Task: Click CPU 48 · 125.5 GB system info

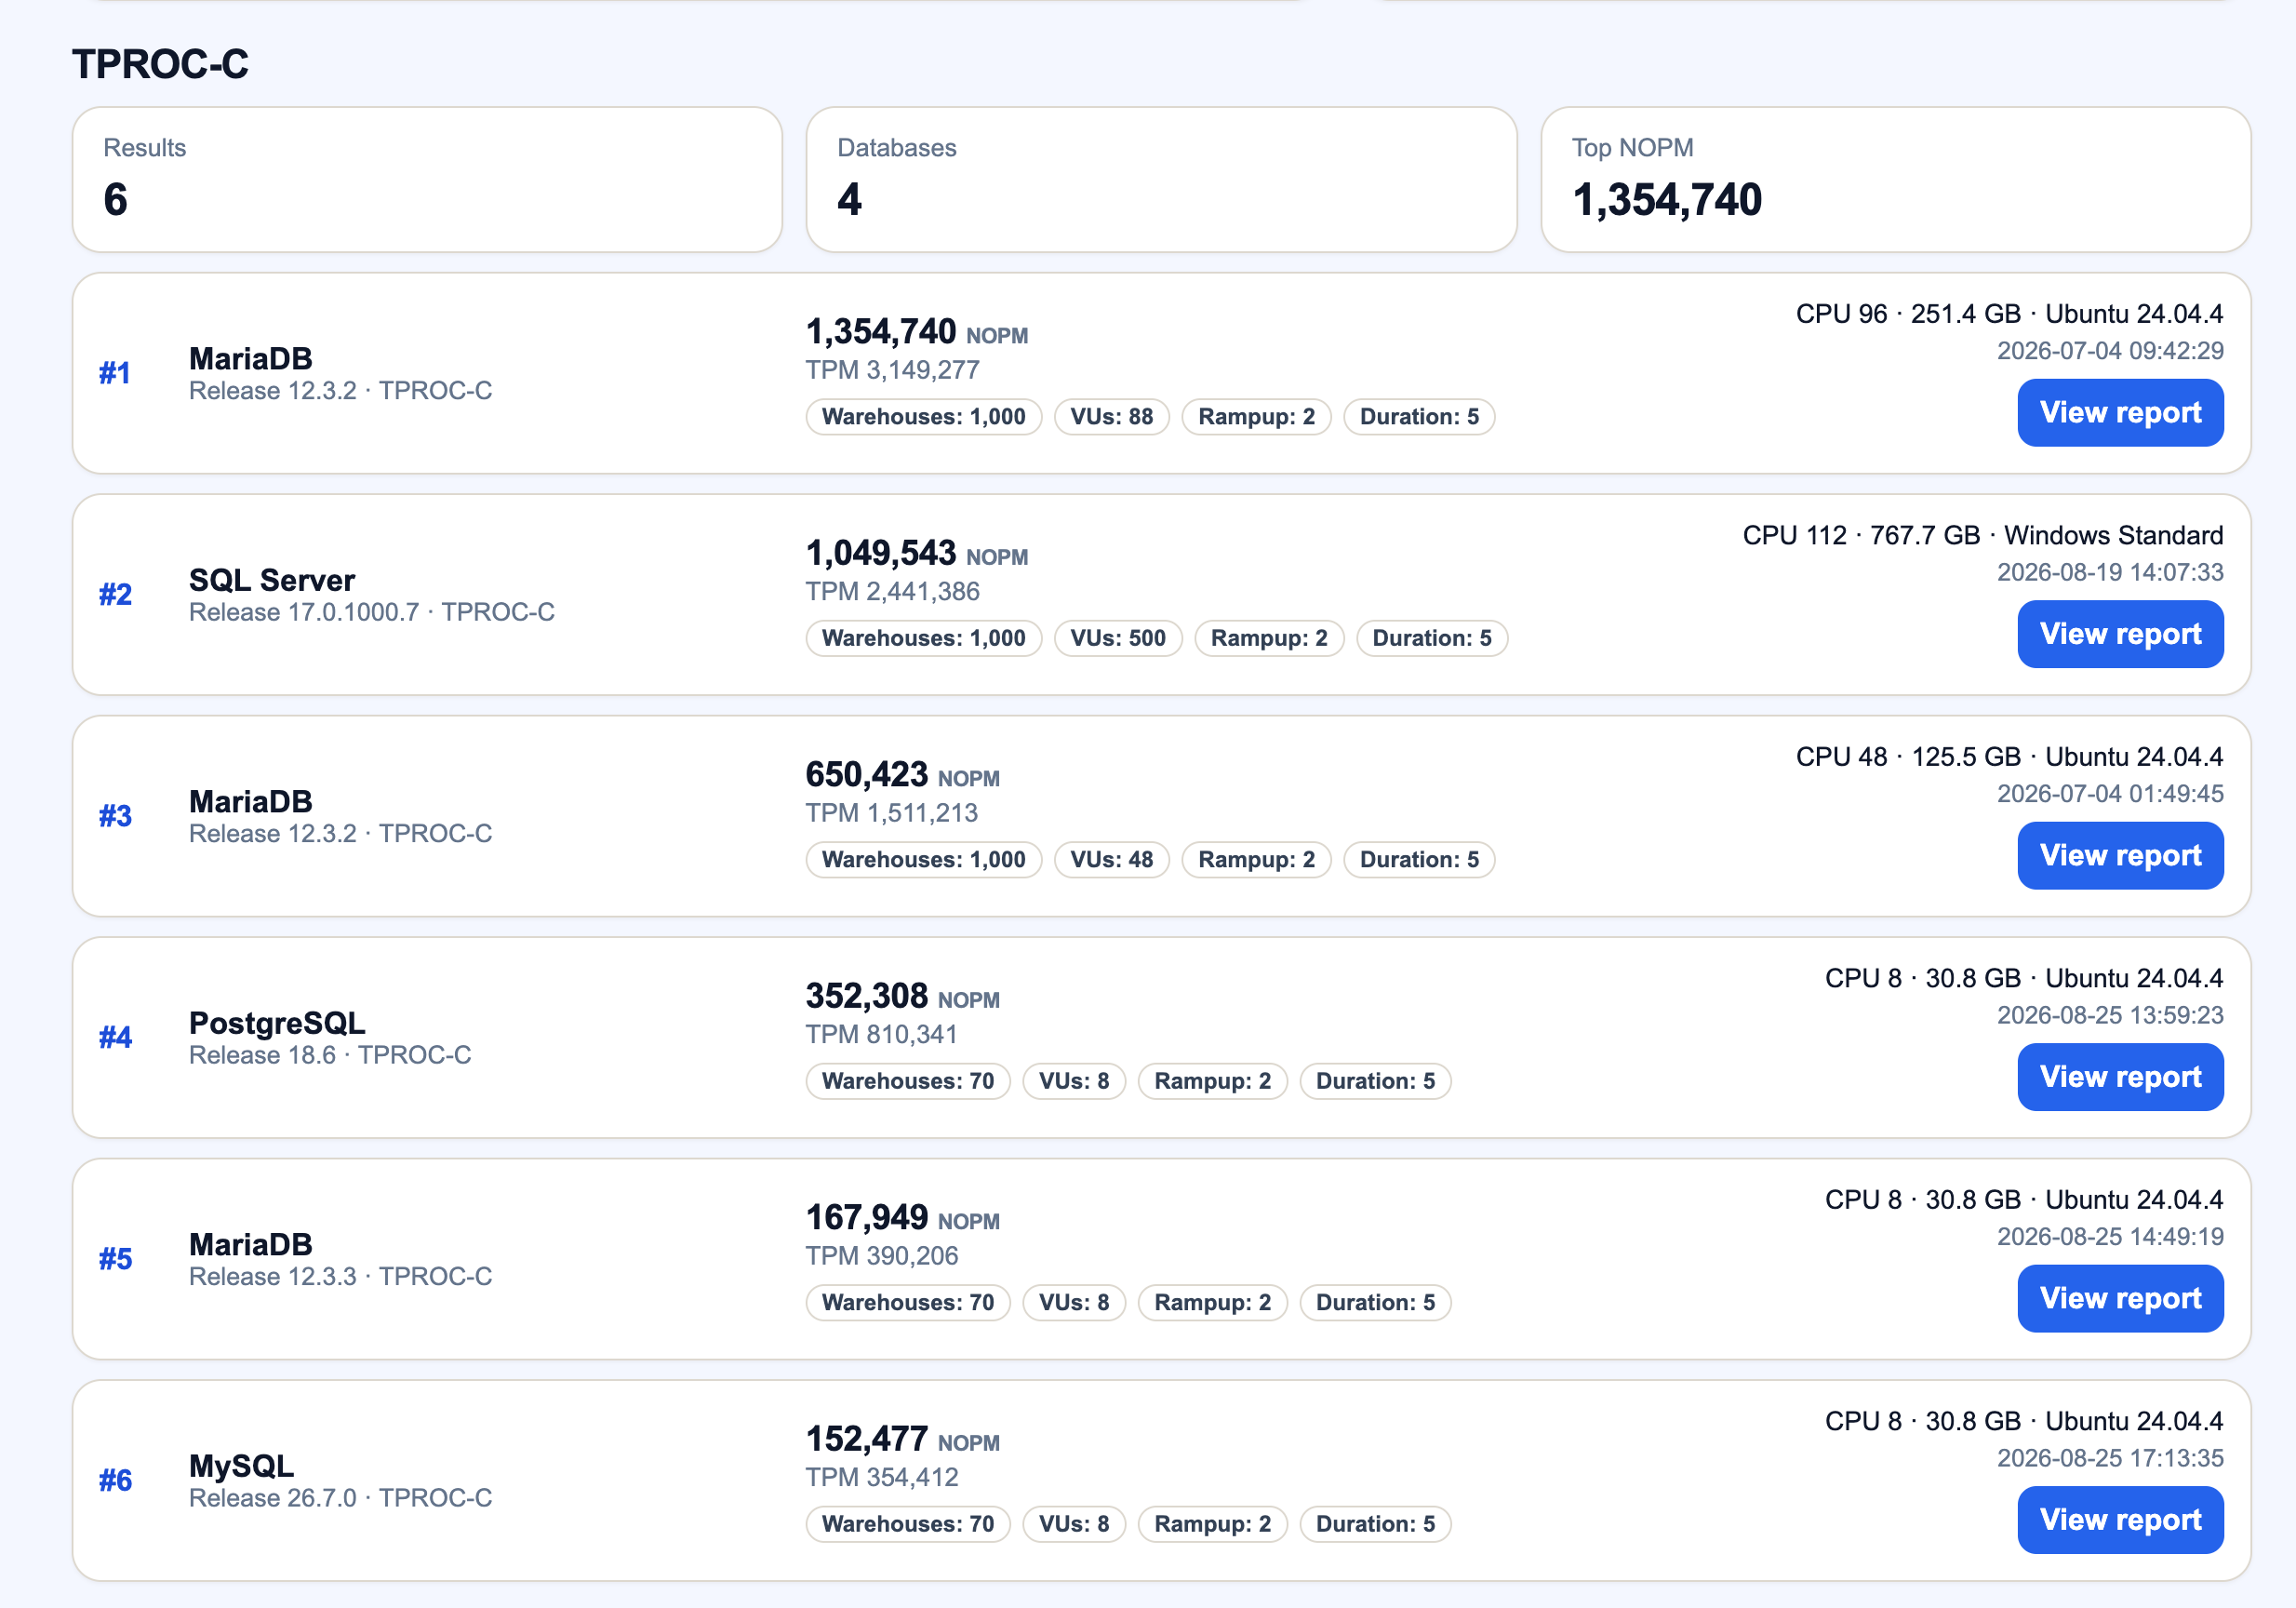Action: 2009,757
